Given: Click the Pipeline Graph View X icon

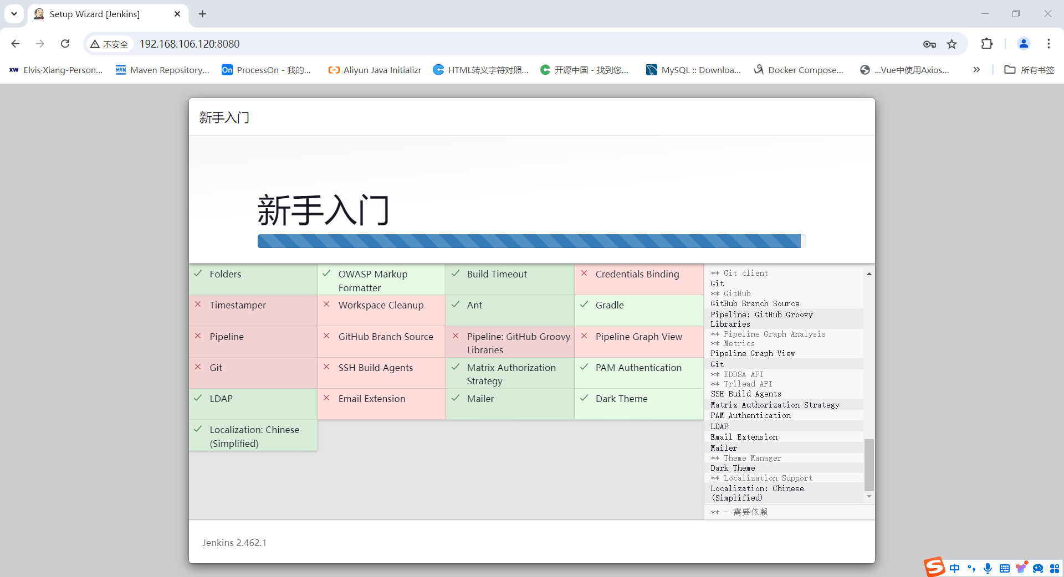Looking at the screenshot, I should [584, 336].
